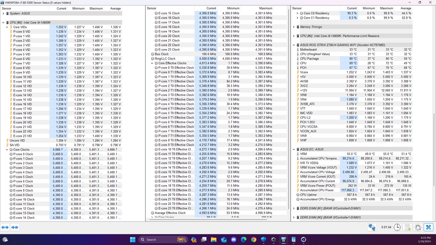Click the expand-columns arrows icon
This screenshot has width=436, height=245.
(5, 227)
